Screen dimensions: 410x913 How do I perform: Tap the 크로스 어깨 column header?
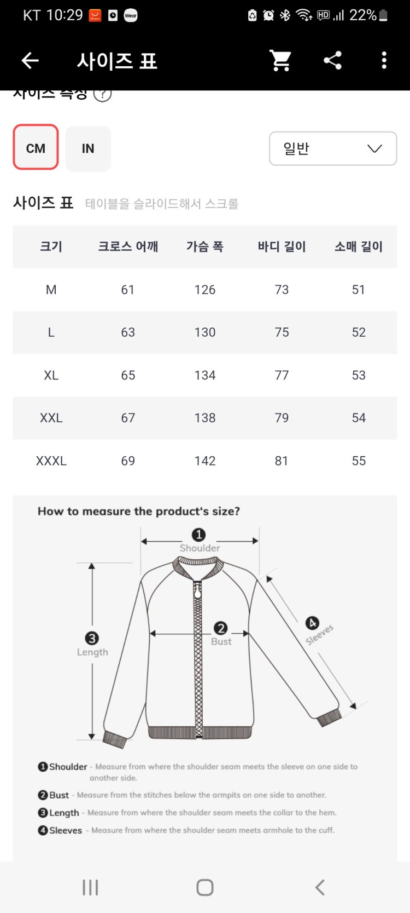click(x=128, y=246)
